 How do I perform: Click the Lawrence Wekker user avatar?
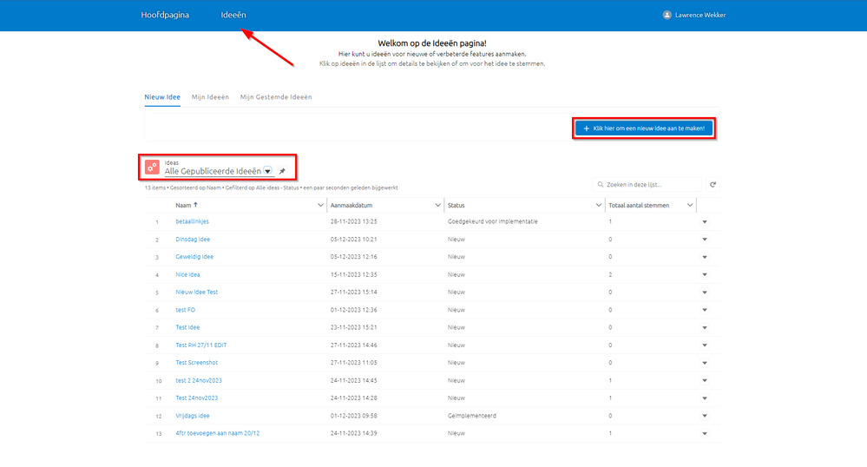[667, 15]
